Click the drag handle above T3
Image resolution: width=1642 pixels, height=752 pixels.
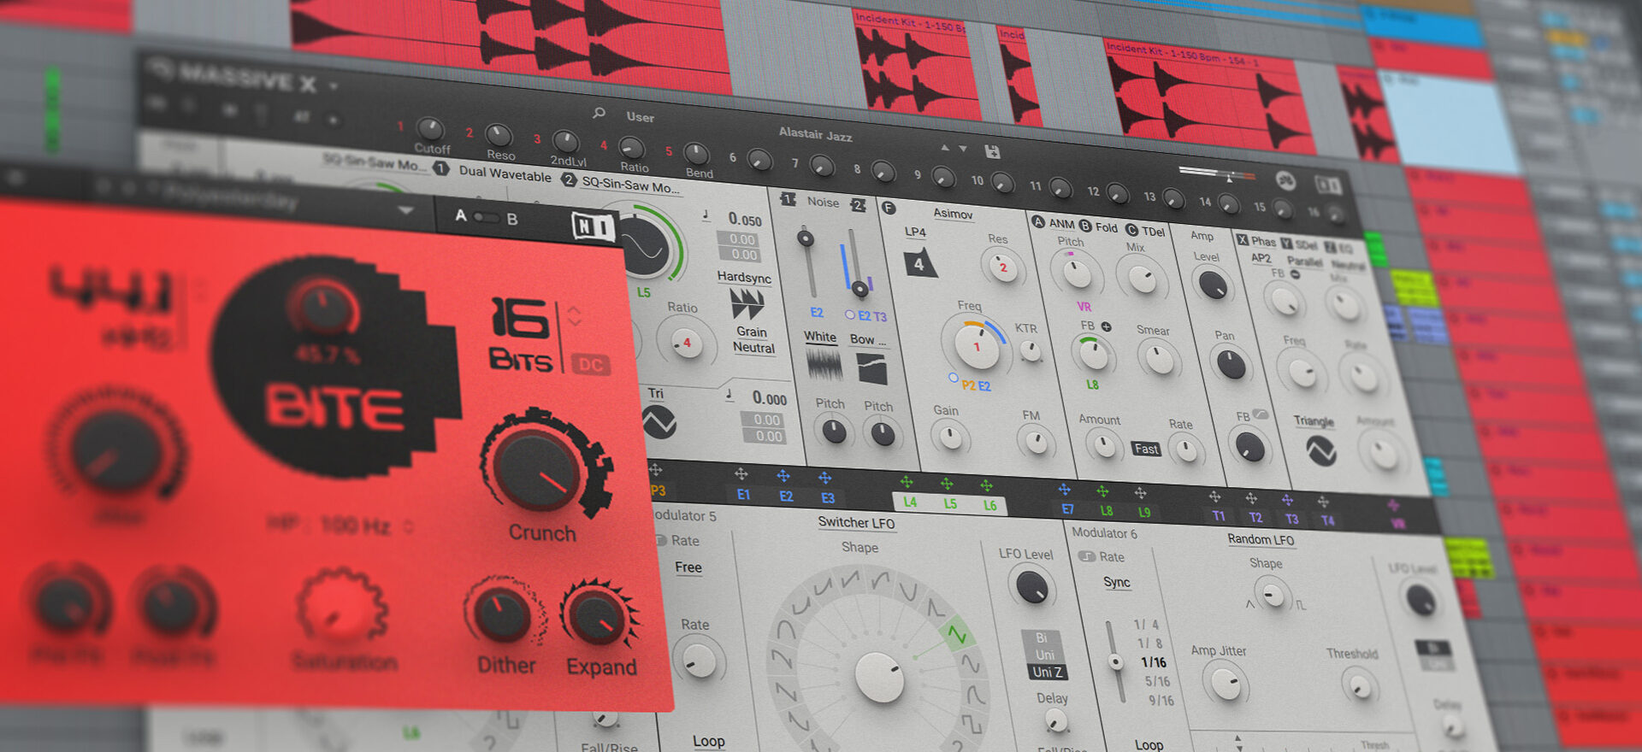coord(1287,500)
